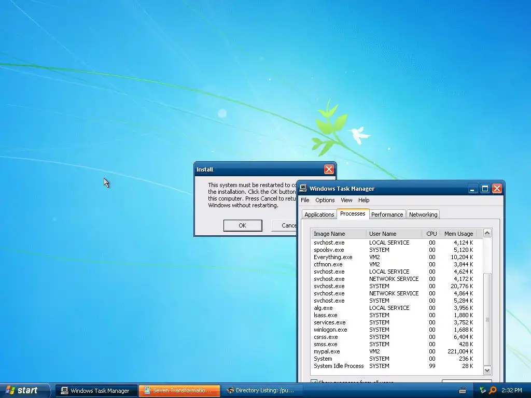The height and width of the screenshot is (398, 531).
Task: Close the Install dialog
Action: click(329, 169)
